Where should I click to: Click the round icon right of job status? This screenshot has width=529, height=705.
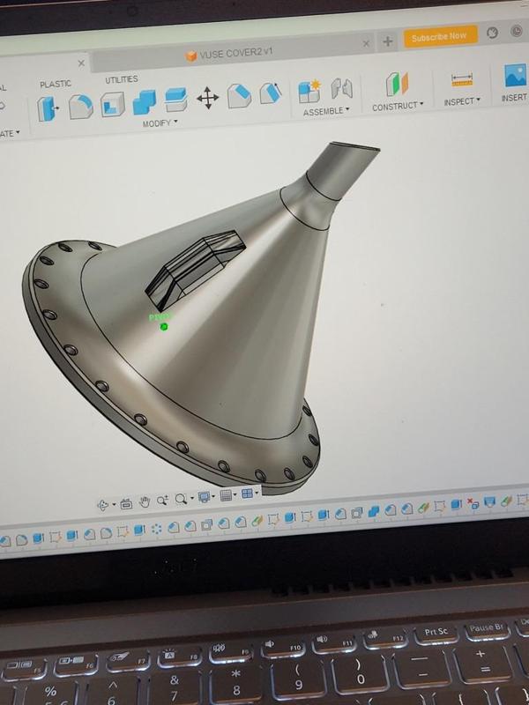(516, 31)
